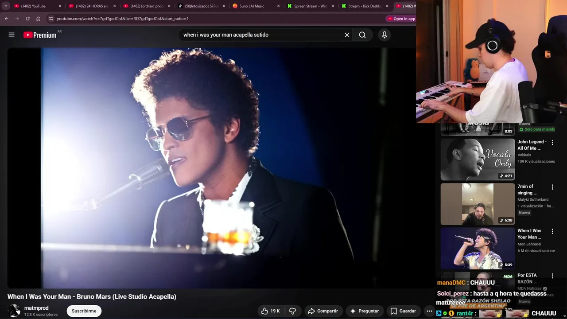The image size is (567, 319).
Task: Switch to Stream Kick Dashboard tab
Action: 365,6
